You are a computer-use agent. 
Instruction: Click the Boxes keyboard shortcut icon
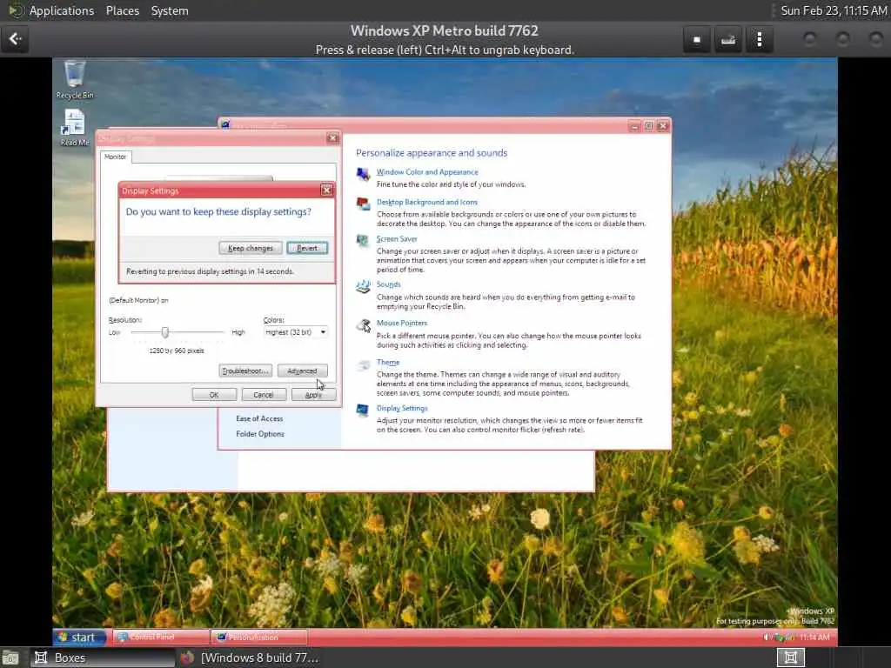(728, 39)
